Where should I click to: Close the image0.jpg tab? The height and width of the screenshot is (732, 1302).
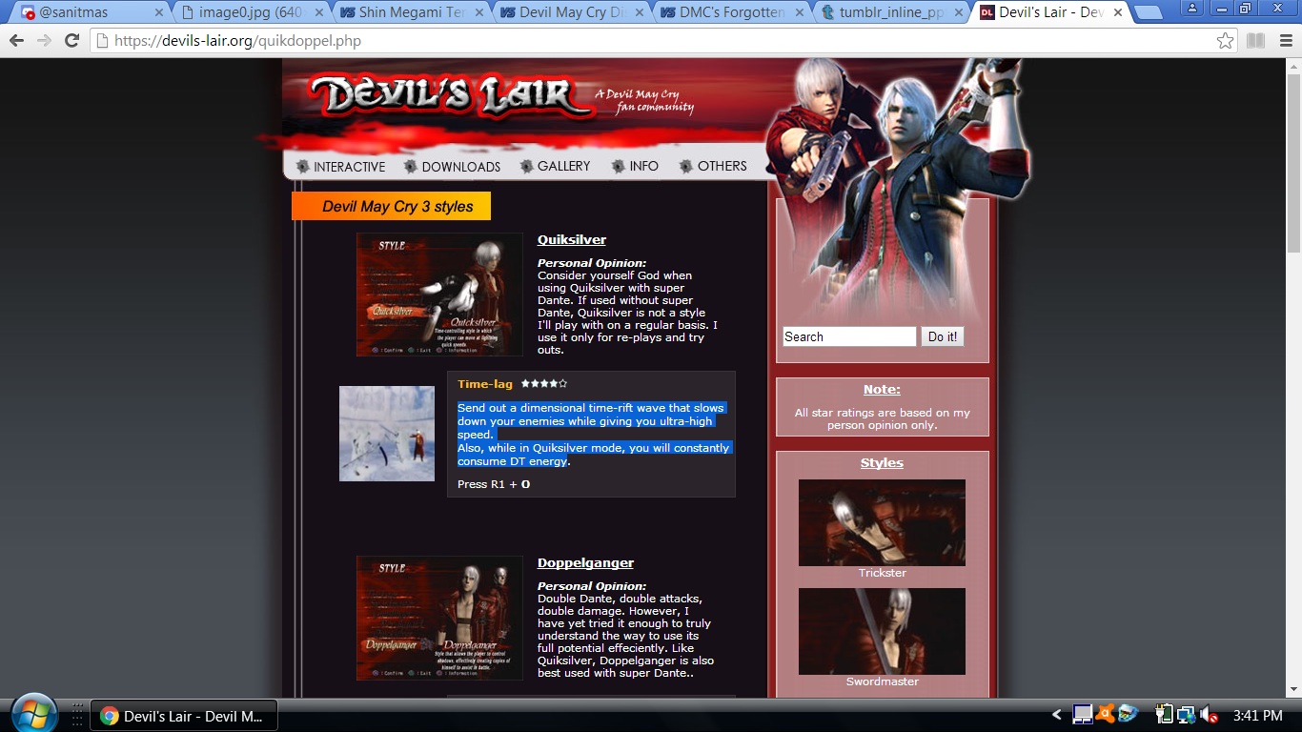(320, 13)
